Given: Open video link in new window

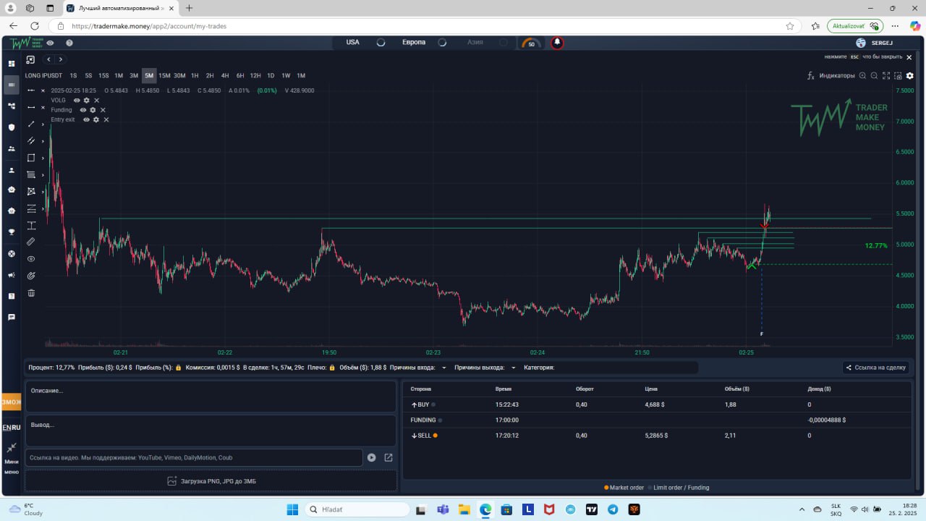Looking at the screenshot, I should pyautogui.click(x=388, y=457).
